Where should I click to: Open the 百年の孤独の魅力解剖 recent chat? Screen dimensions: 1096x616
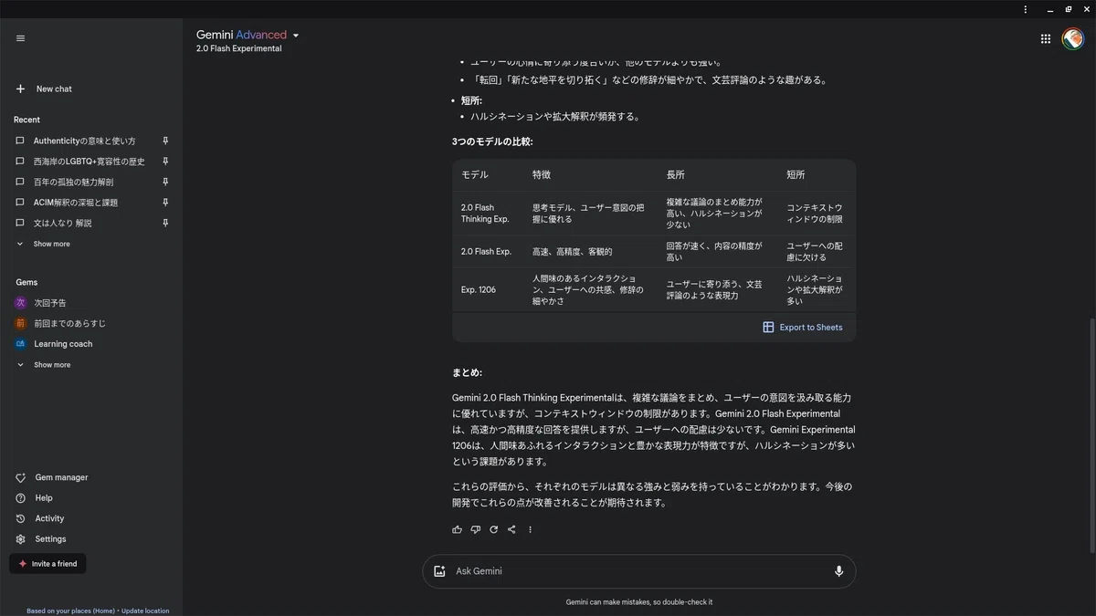click(73, 182)
